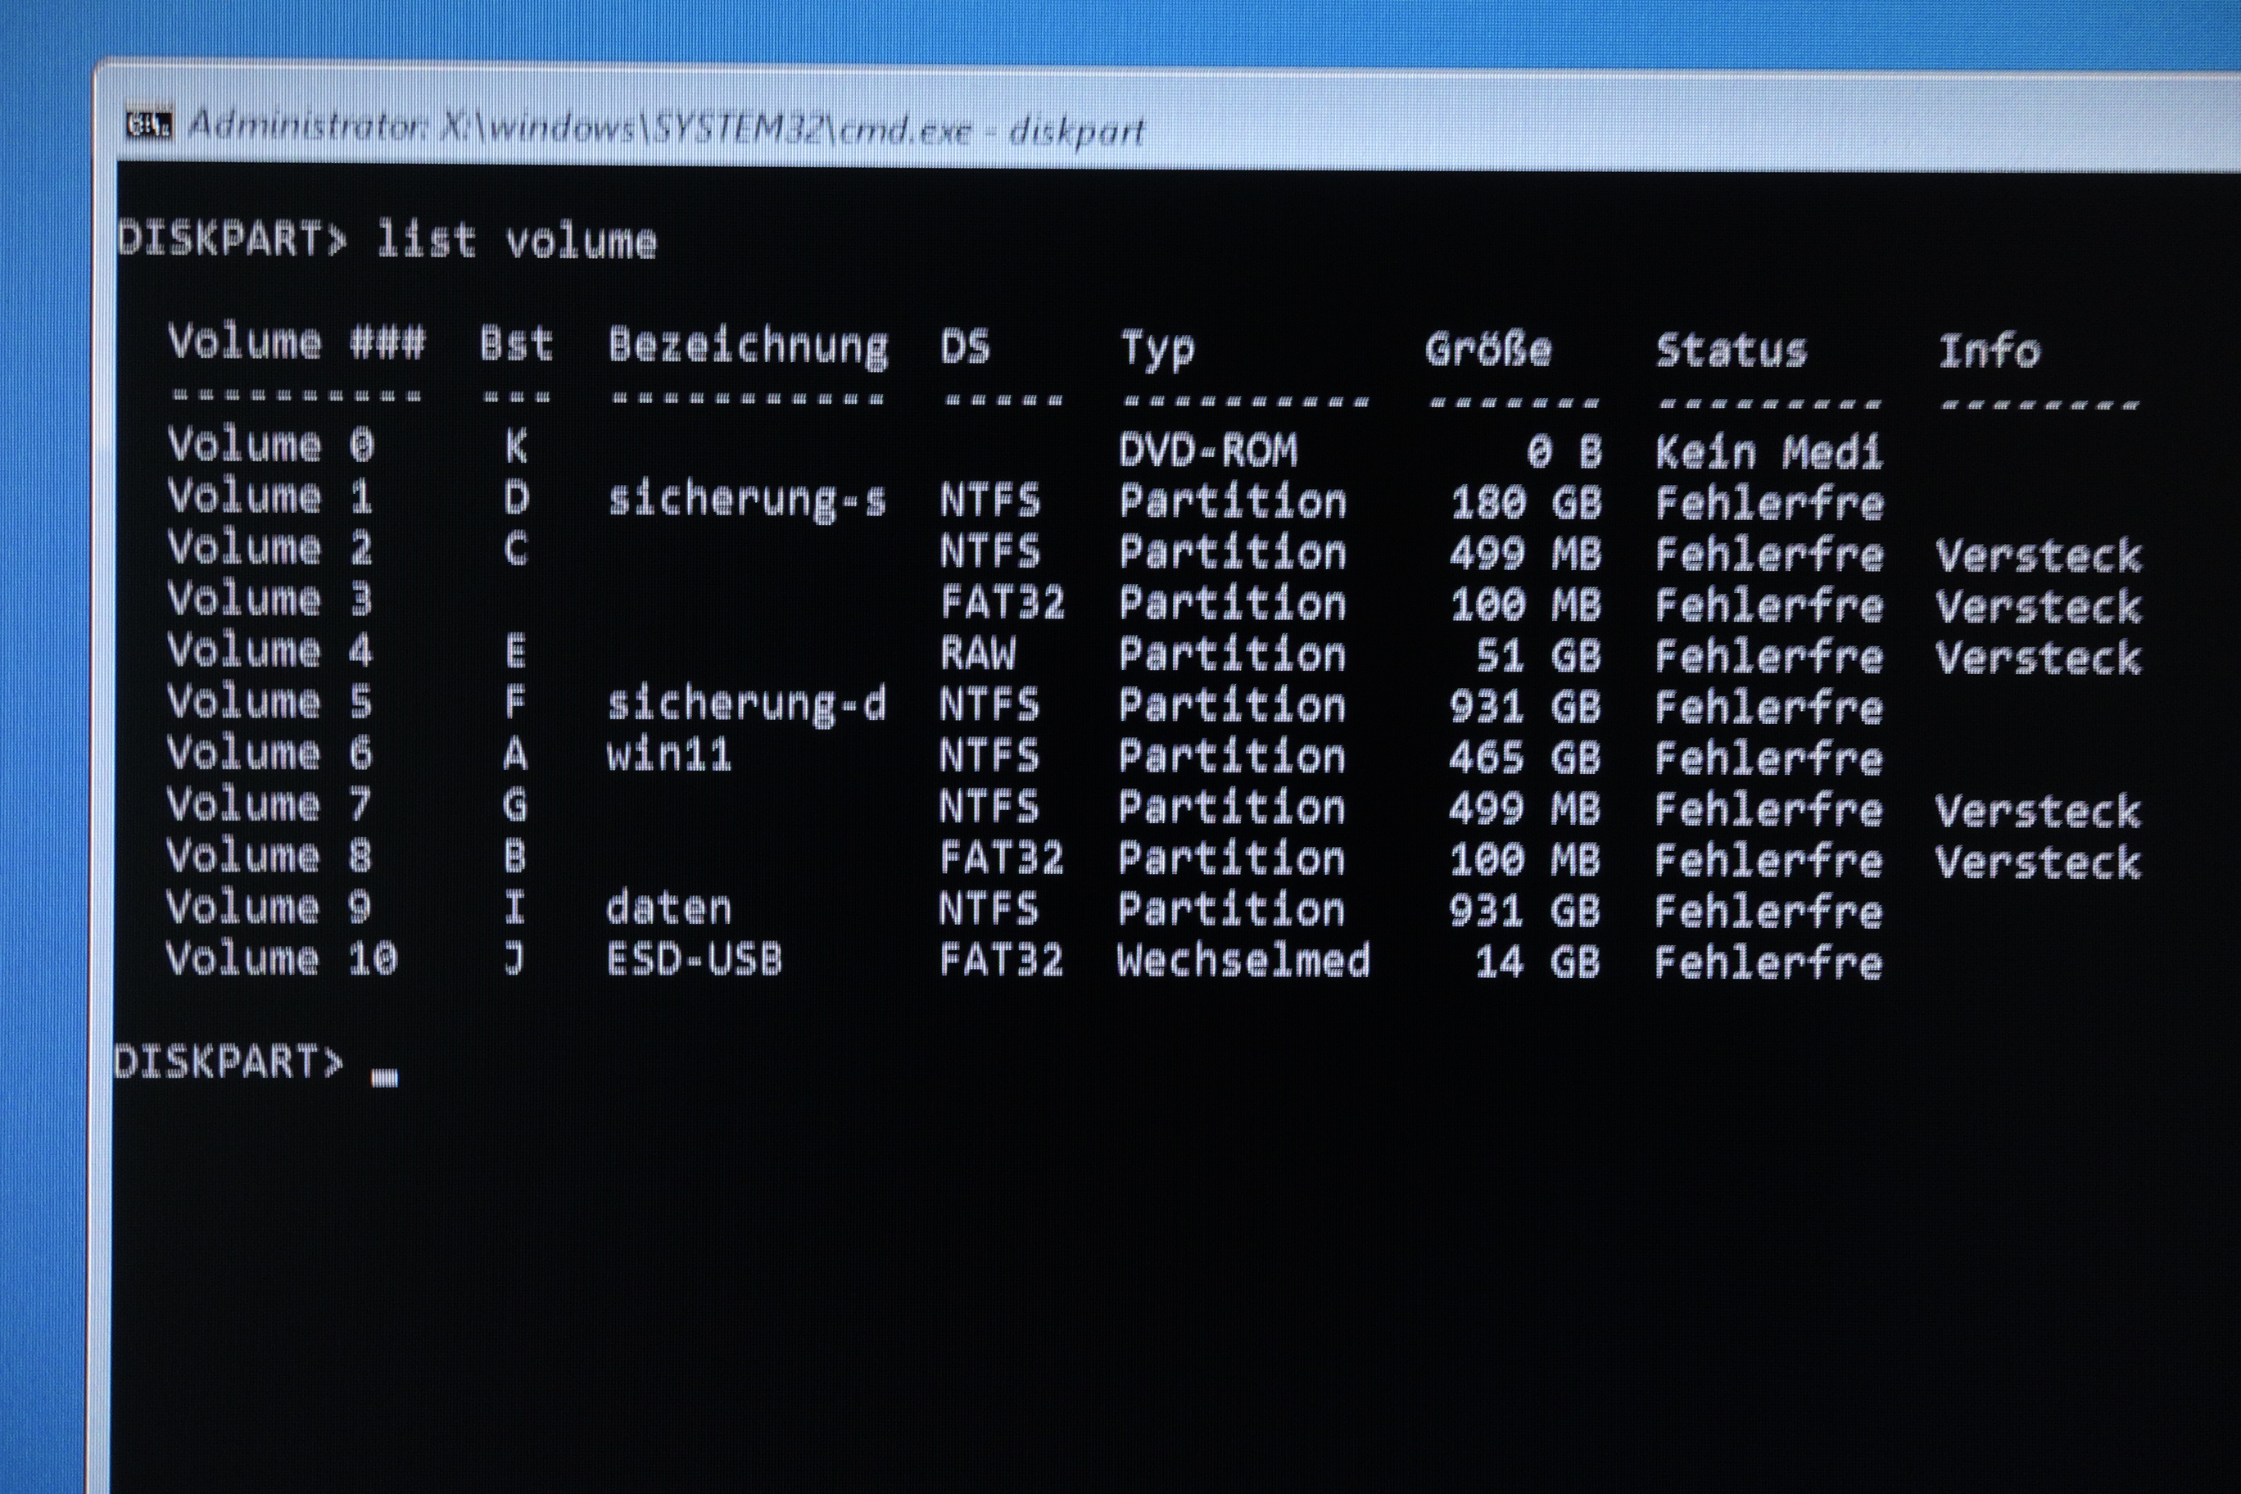The image size is (2241, 1494).
Task: Click at the blinking cursor after DISKPART prompt
Action: coord(384,1078)
